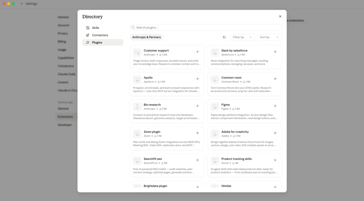Open the Brightdata plugin title

pyautogui.click(x=155, y=186)
